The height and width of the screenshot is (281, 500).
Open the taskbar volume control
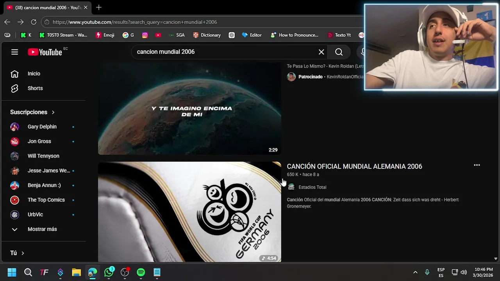tap(464, 272)
